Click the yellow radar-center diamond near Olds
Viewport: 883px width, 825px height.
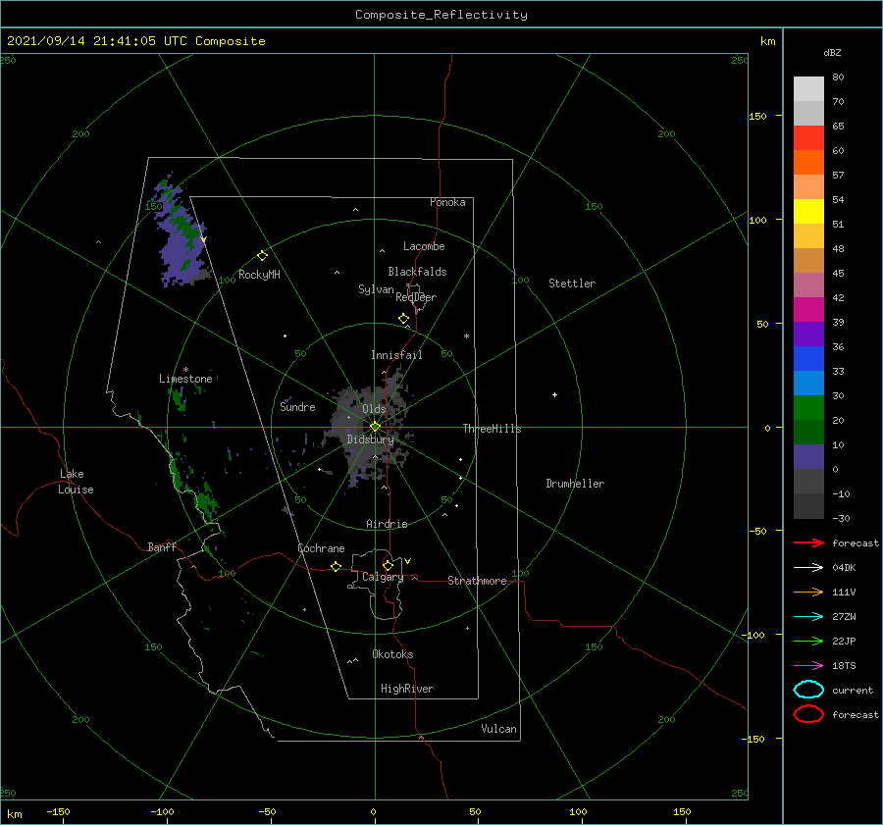[x=375, y=427]
